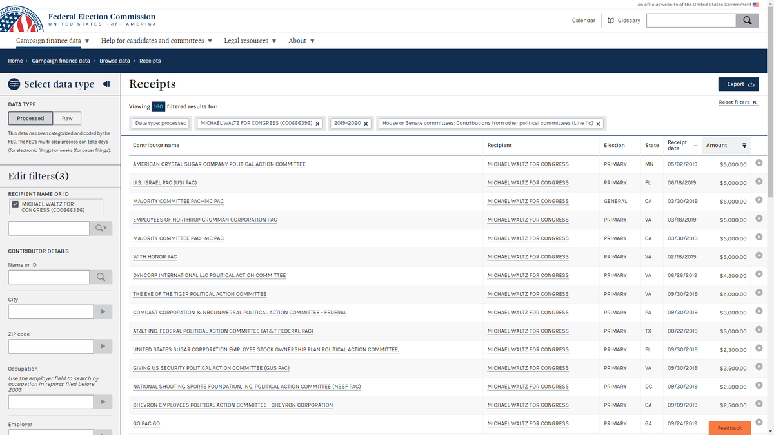774x435 pixels.
Task: Expand details for DynCorp International row
Action: (759, 275)
